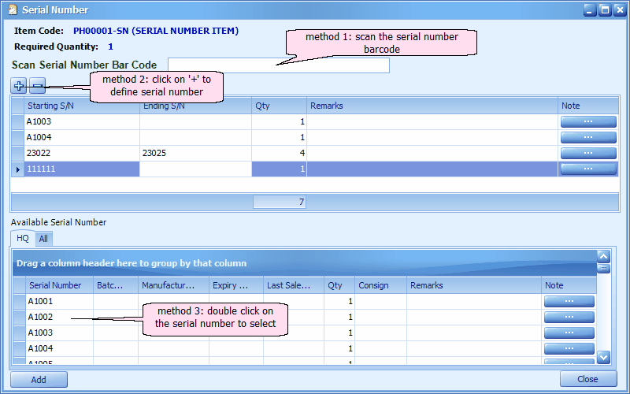Open note button for A1003 in top grid
This screenshot has height=394, width=630.
point(587,121)
